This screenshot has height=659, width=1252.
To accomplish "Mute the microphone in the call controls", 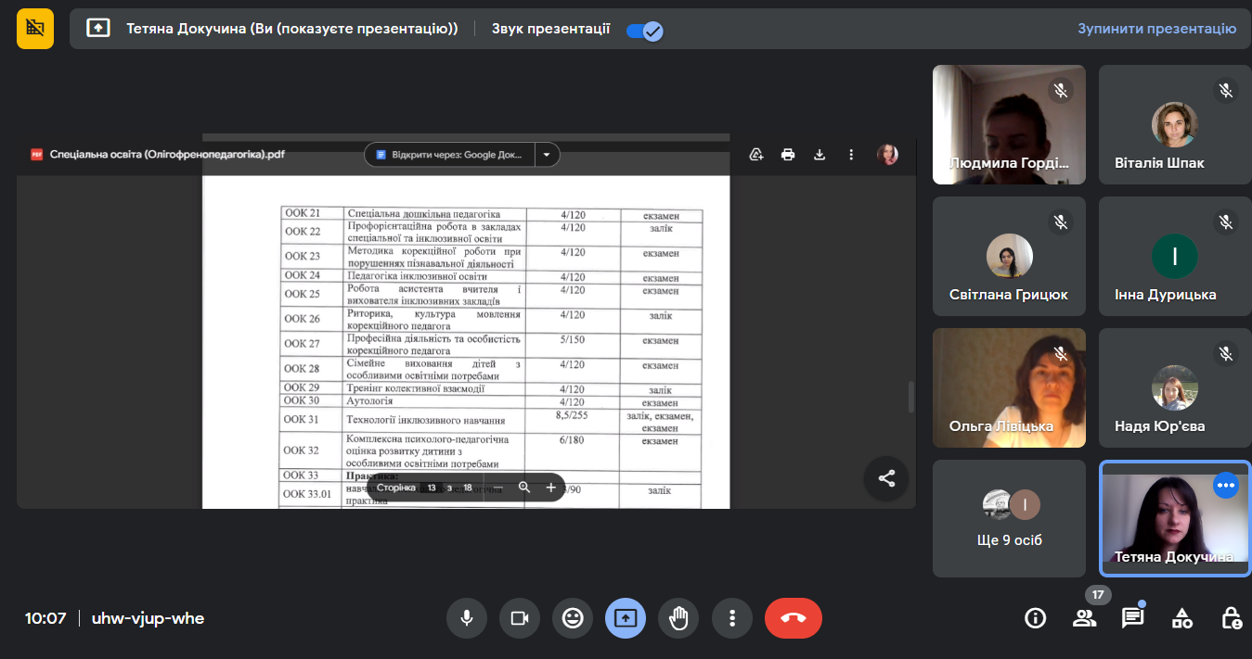I will 467,618.
